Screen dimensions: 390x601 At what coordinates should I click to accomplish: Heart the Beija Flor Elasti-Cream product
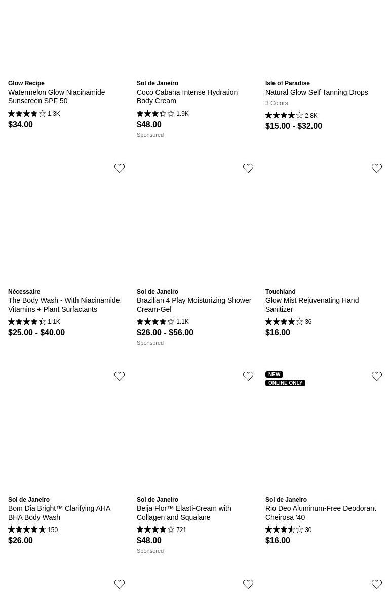point(248,376)
